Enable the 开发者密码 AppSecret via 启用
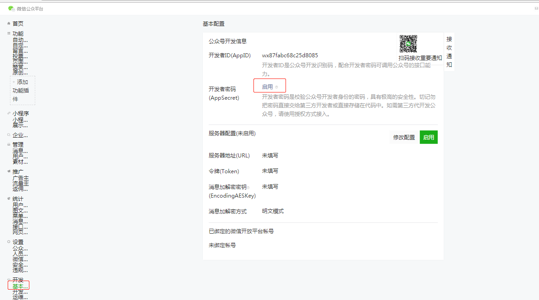The height and width of the screenshot is (300, 539). click(268, 86)
